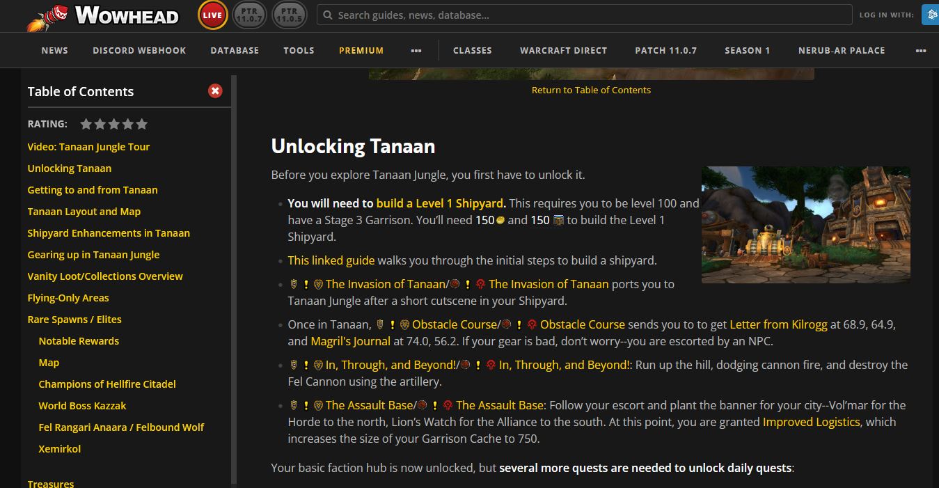Open the Patch 11.0.7 nav item

(x=666, y=50)
